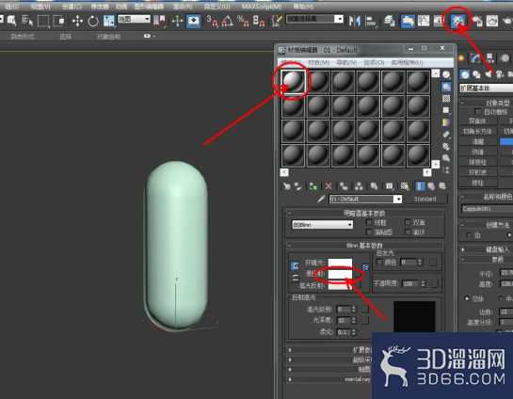Choose the rectangular selection region tool
The image size is (513, 399).
click(x=43, y=21)
